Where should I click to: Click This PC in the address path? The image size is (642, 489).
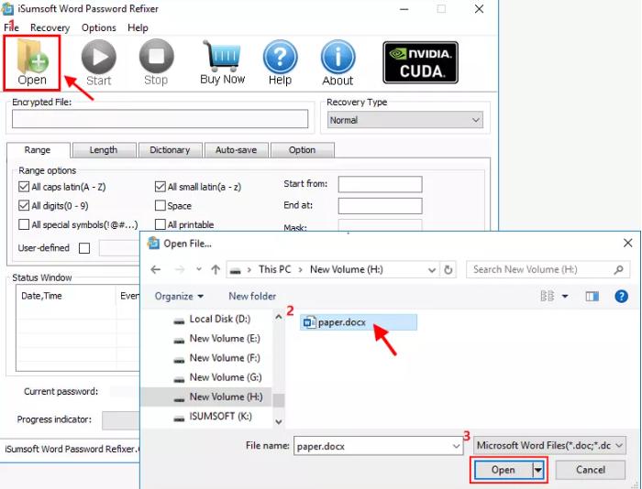[275, 269]
